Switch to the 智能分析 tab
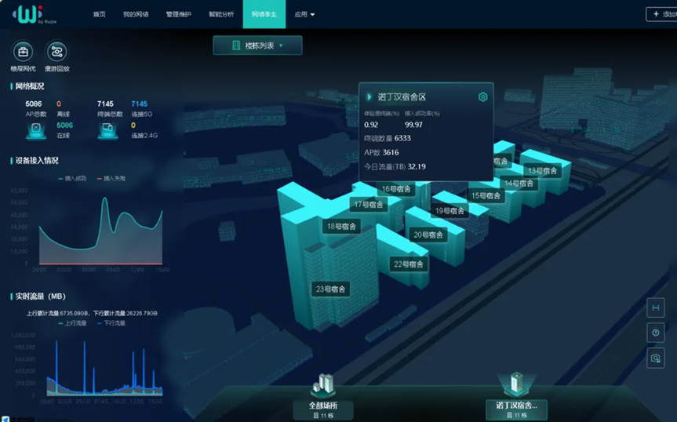677x422 pixels. 221,14
